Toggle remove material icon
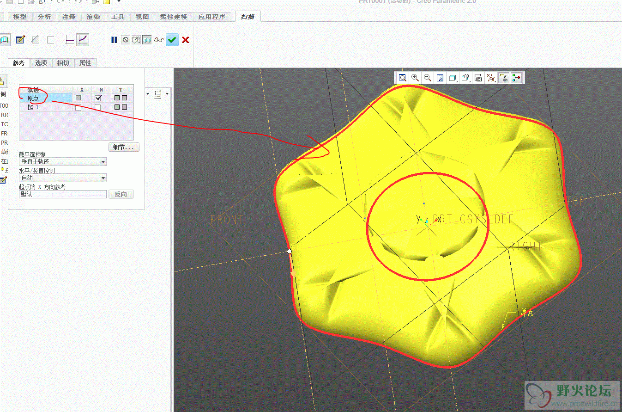Viewport: 622px width, 412px height. click(35, 40)
